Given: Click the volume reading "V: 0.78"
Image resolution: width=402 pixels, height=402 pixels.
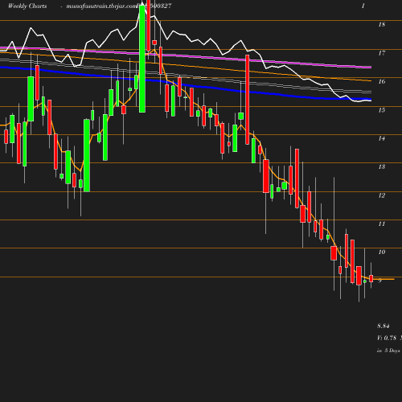Looking at the screenshot, I should click(x=387, y=338).
